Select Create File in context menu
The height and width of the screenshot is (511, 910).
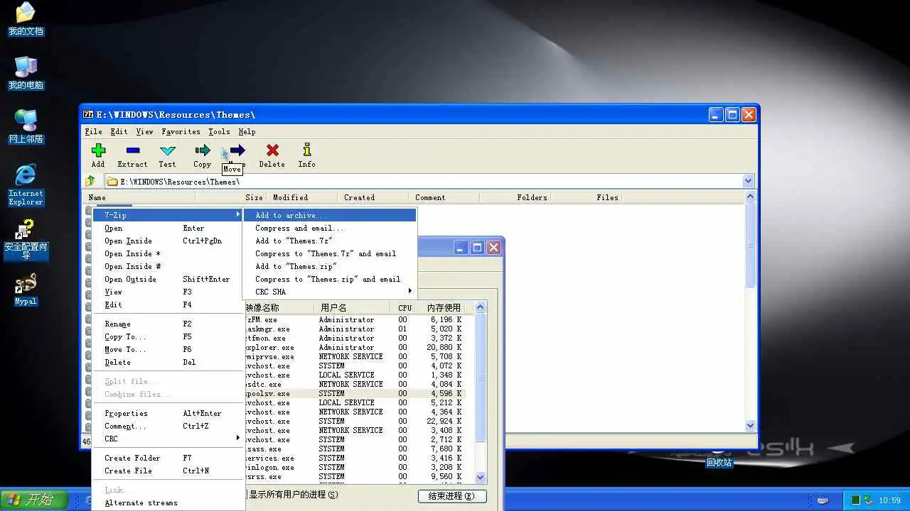(x=168, y=471)
